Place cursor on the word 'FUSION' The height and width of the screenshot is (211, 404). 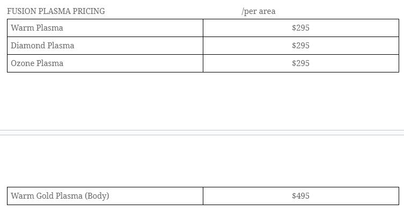pyautogui.click(x=21, y=11)
